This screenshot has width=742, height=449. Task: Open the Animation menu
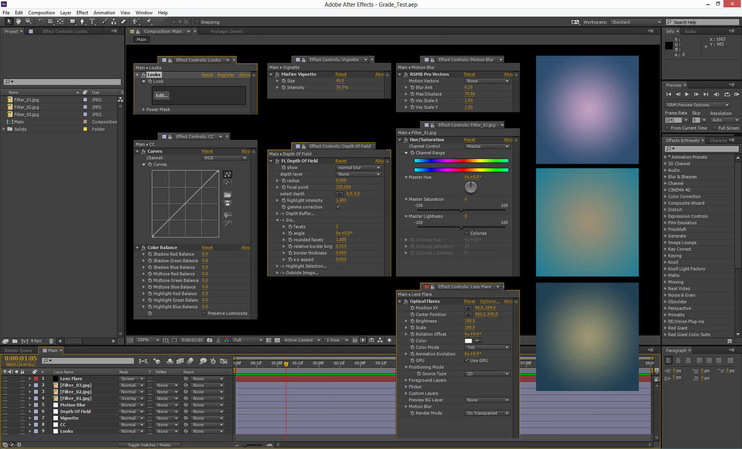click(x=104, y=13)
